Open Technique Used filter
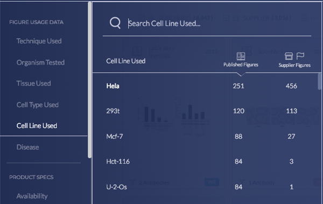The image size is (323, 204). [39, 41]
